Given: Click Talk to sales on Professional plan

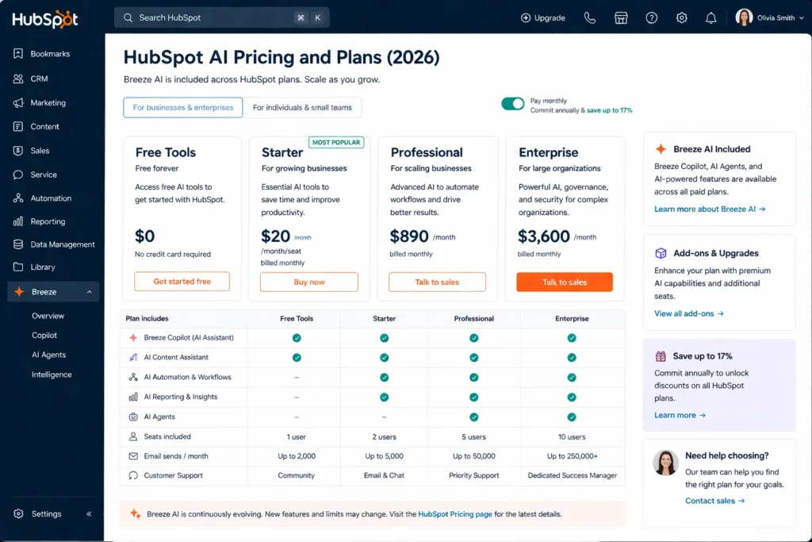Looking at the screenshot, I should pos(437,282).
